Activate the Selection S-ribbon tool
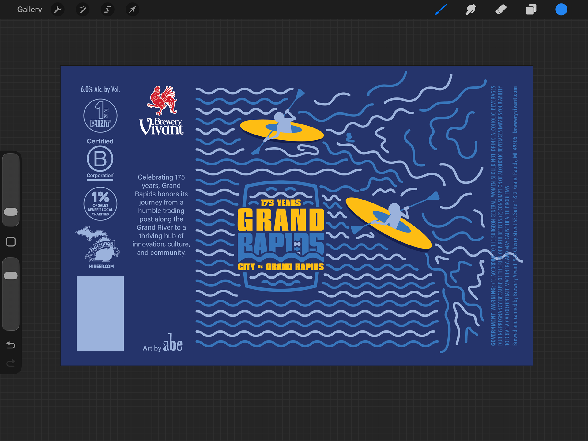 pyautogui.click(x=107, y=10)
